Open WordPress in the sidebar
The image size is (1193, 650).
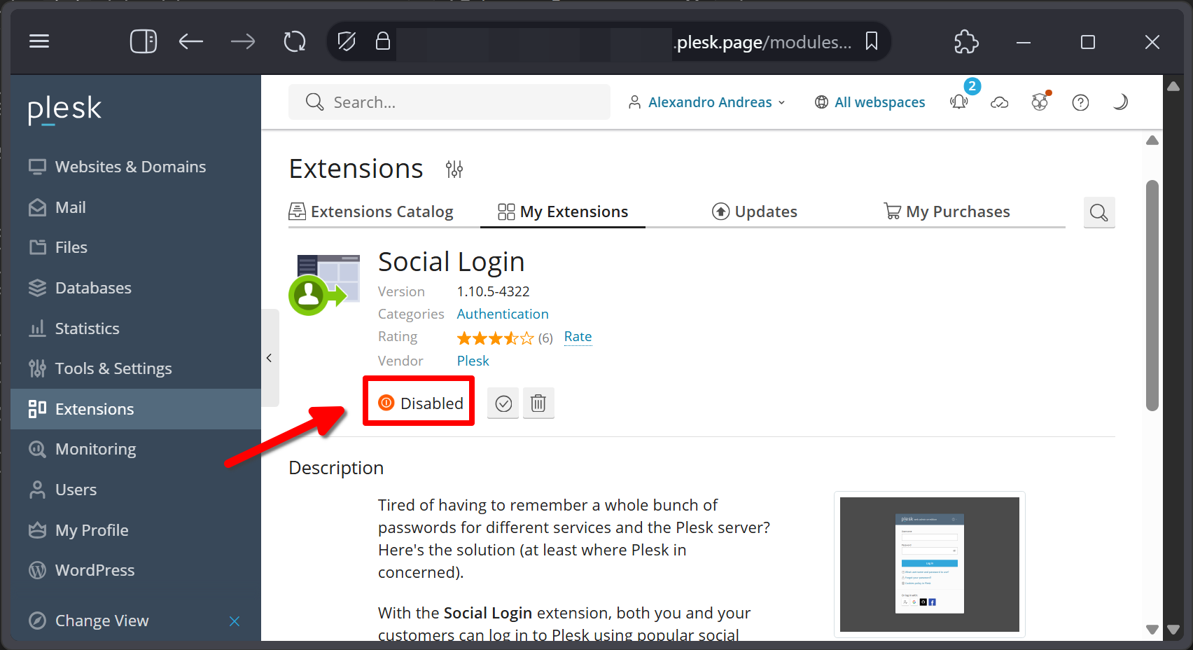coord(136,570)
